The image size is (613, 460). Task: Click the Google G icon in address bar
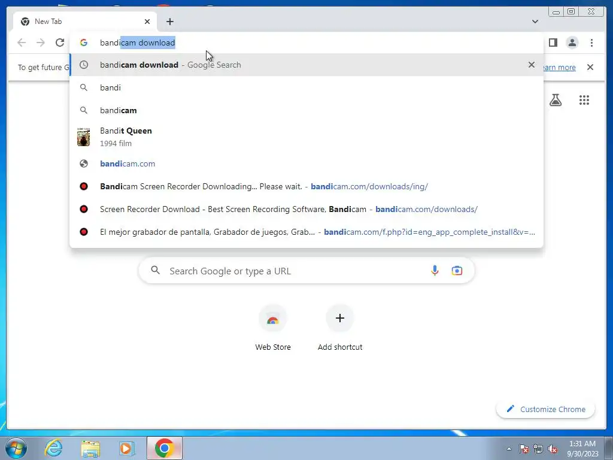[x=84, y=43]
